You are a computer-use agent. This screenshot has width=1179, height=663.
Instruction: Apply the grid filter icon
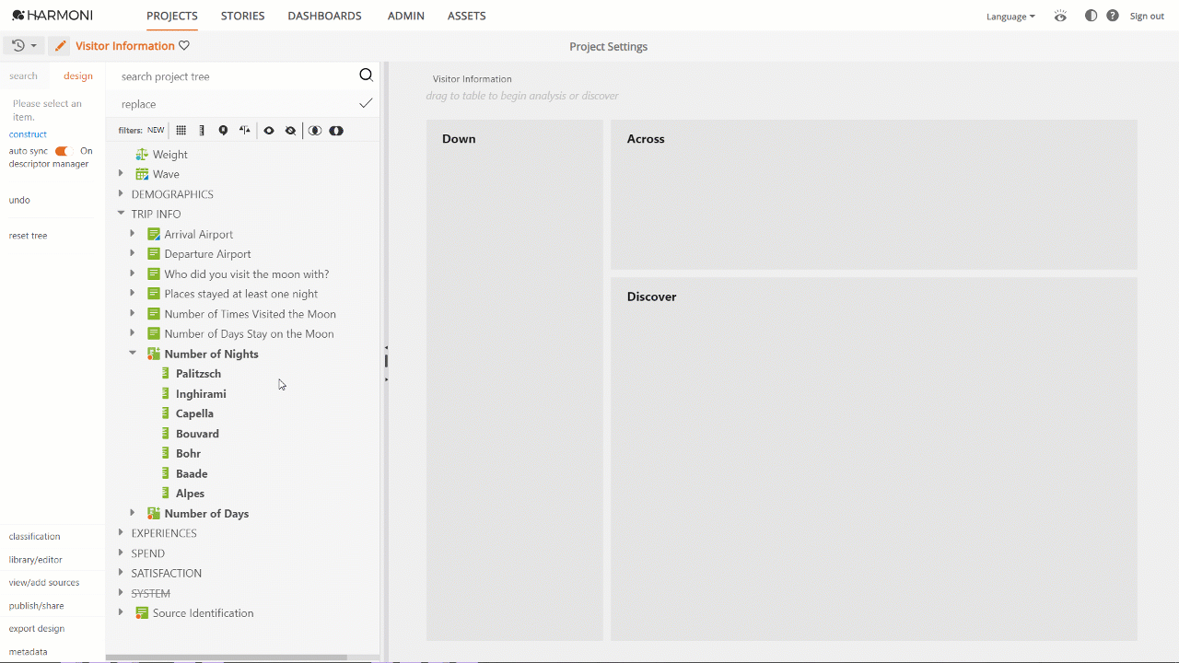[x=181, y=131]
